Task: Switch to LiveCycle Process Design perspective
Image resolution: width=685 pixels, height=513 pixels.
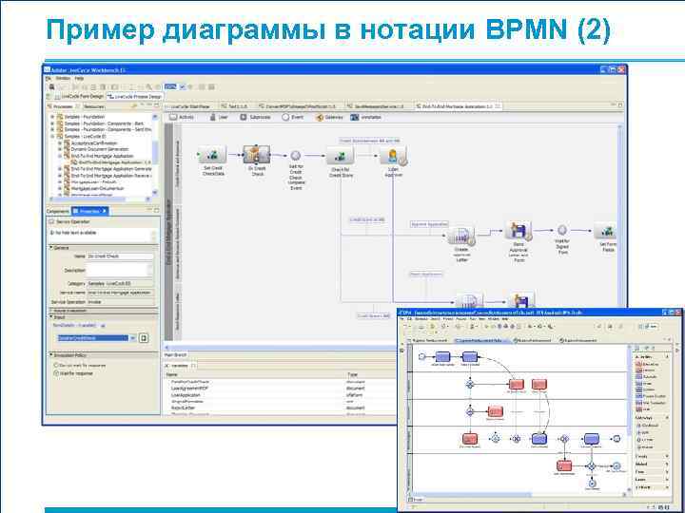Action: 134,96
